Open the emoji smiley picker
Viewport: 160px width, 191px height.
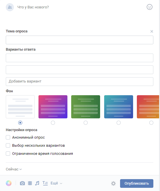pyautogui.click(x=149, y=7)
